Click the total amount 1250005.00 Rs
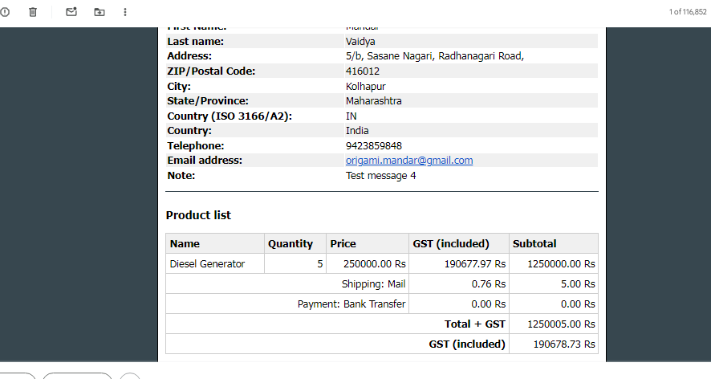This screenshot has height=379, width=711. pos(561,324)
